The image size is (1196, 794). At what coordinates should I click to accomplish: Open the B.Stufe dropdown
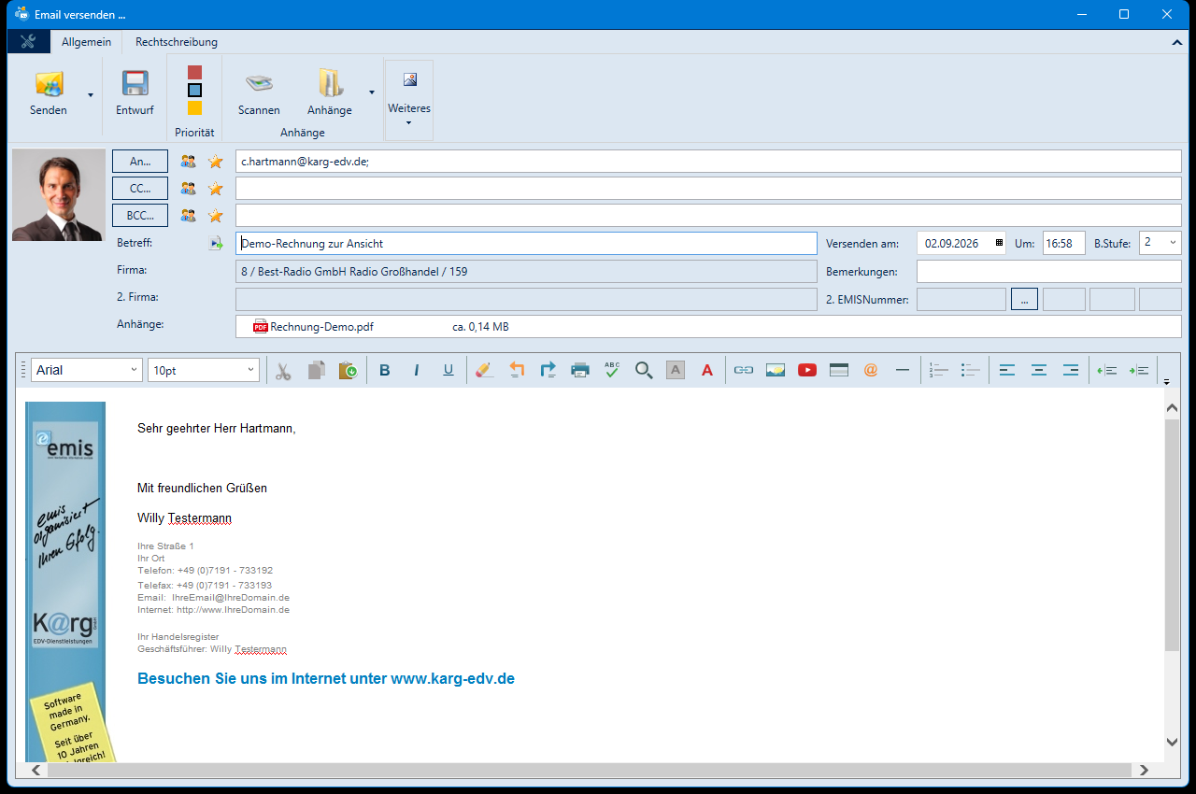[x=1172, y=243]
